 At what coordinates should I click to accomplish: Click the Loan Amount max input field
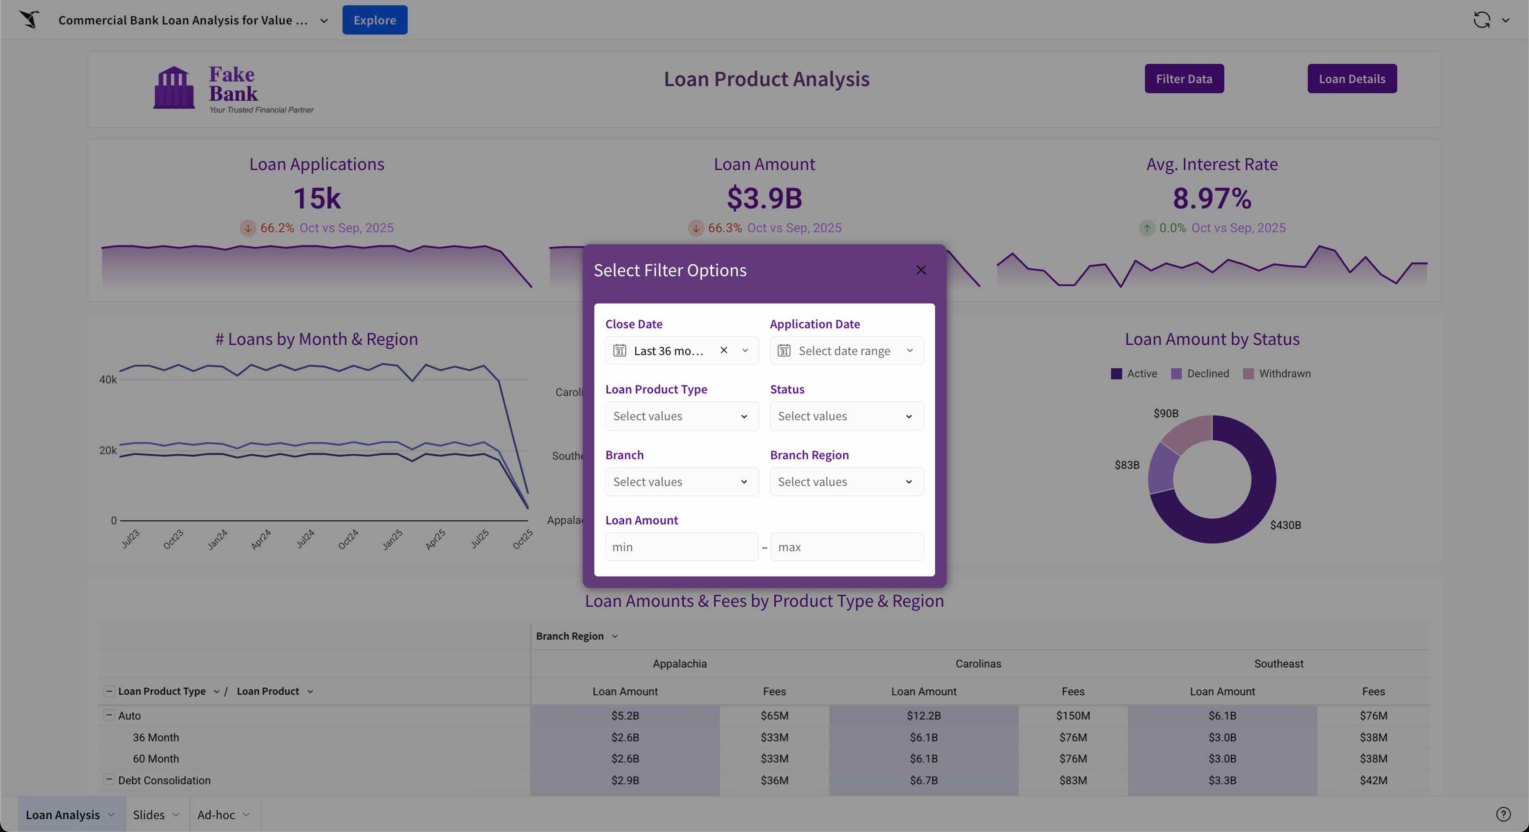847,547
